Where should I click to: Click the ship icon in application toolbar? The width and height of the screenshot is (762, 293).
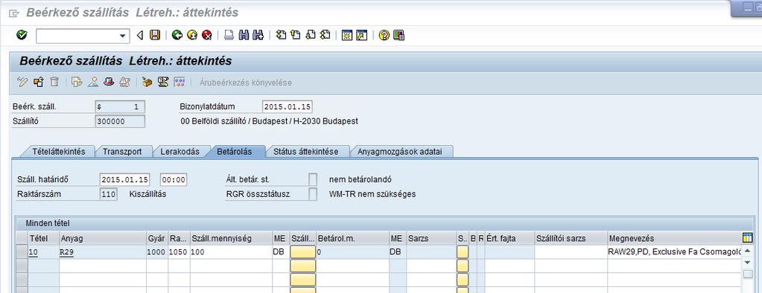(125, 82)
